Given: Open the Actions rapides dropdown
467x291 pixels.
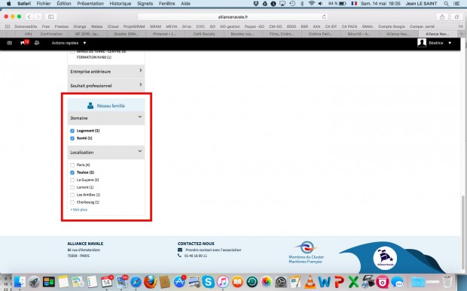Looking at the screenshot, I should pos(69,43).
